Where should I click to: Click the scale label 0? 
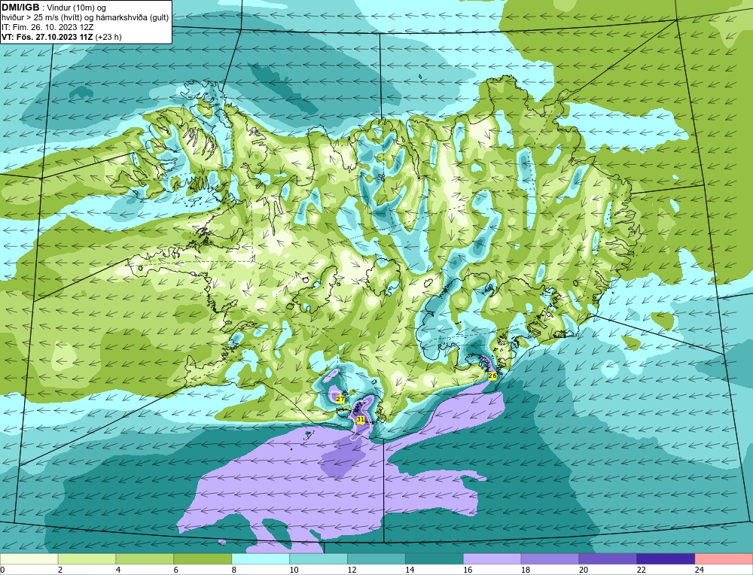[x=2, y=570]
